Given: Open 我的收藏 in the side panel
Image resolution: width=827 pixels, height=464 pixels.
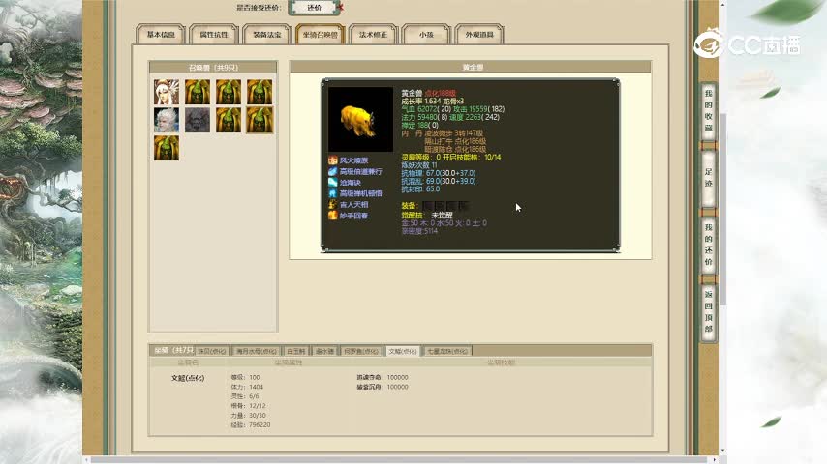Looking at the screenshot, I should tap(708, 111).
